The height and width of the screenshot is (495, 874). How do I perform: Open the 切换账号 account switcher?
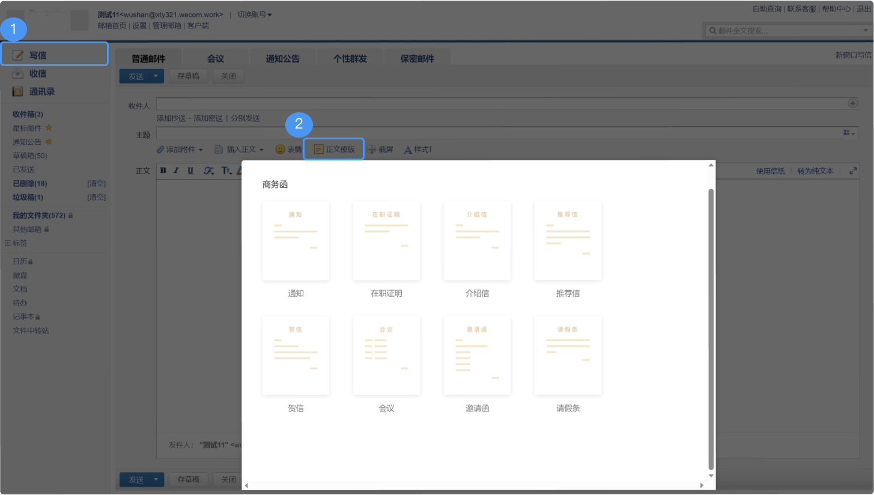[254, 14]
